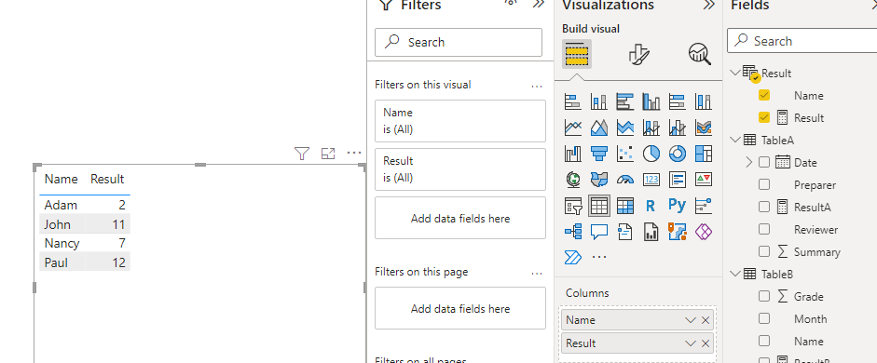
Task: Click the filter icon above the table visual
Action: [302, 154]
